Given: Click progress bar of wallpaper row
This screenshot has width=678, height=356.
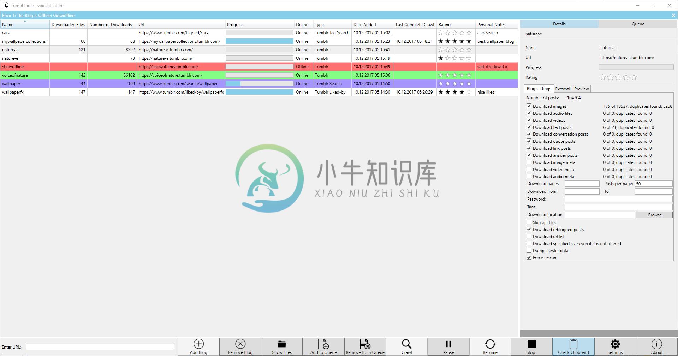Looking at the screenshot, I should click(x=260, y=84).
